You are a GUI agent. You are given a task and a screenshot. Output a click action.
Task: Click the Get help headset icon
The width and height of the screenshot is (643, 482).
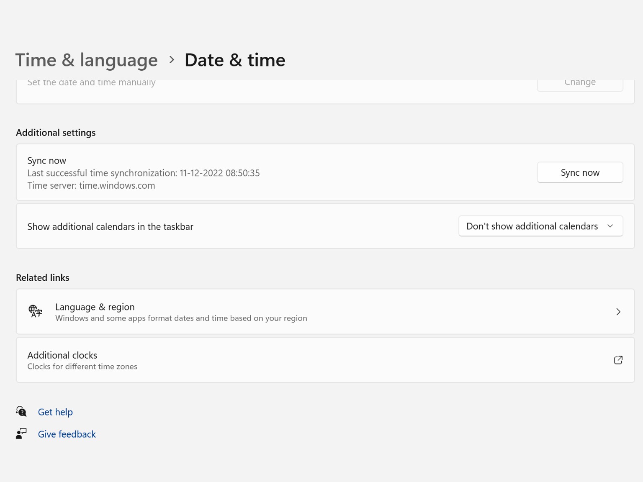tap(21, 412)
